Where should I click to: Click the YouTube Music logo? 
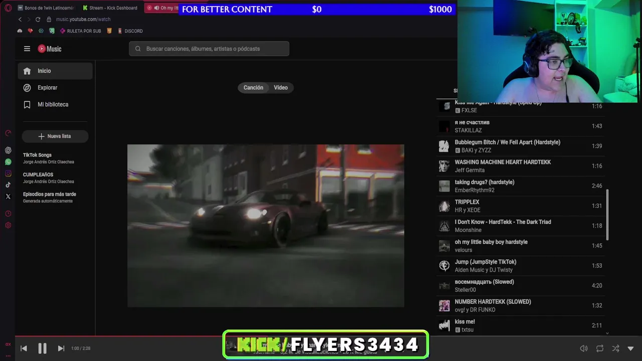point(50,49)
